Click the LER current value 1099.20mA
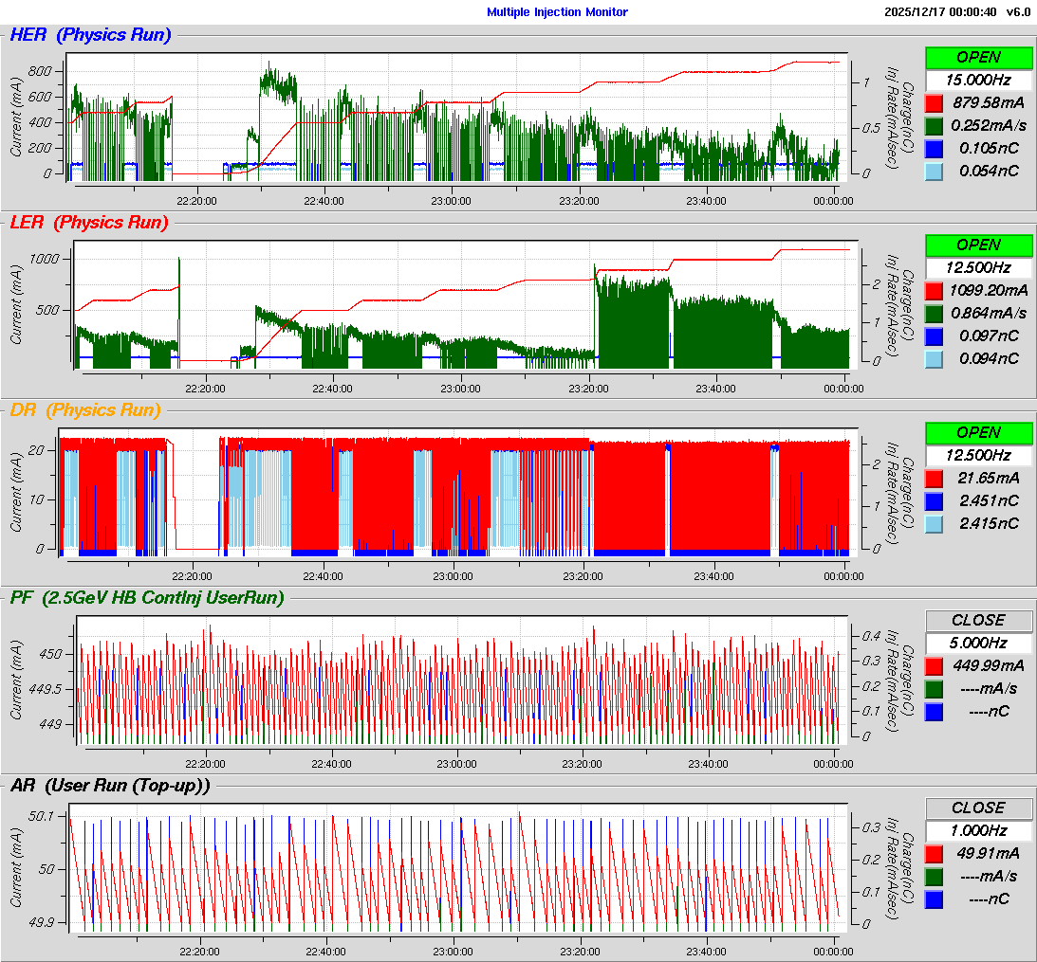 [989, 291]
